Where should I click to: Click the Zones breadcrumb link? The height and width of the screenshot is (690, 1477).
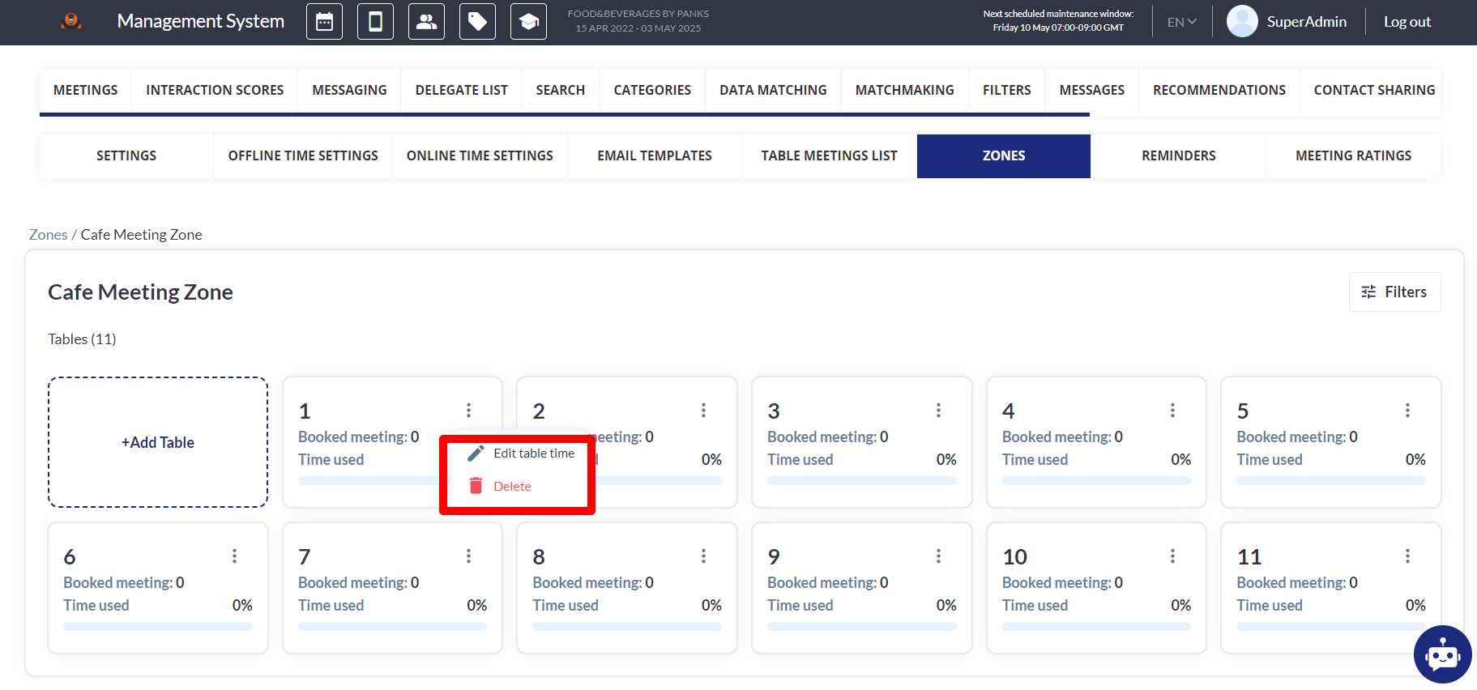48,235
